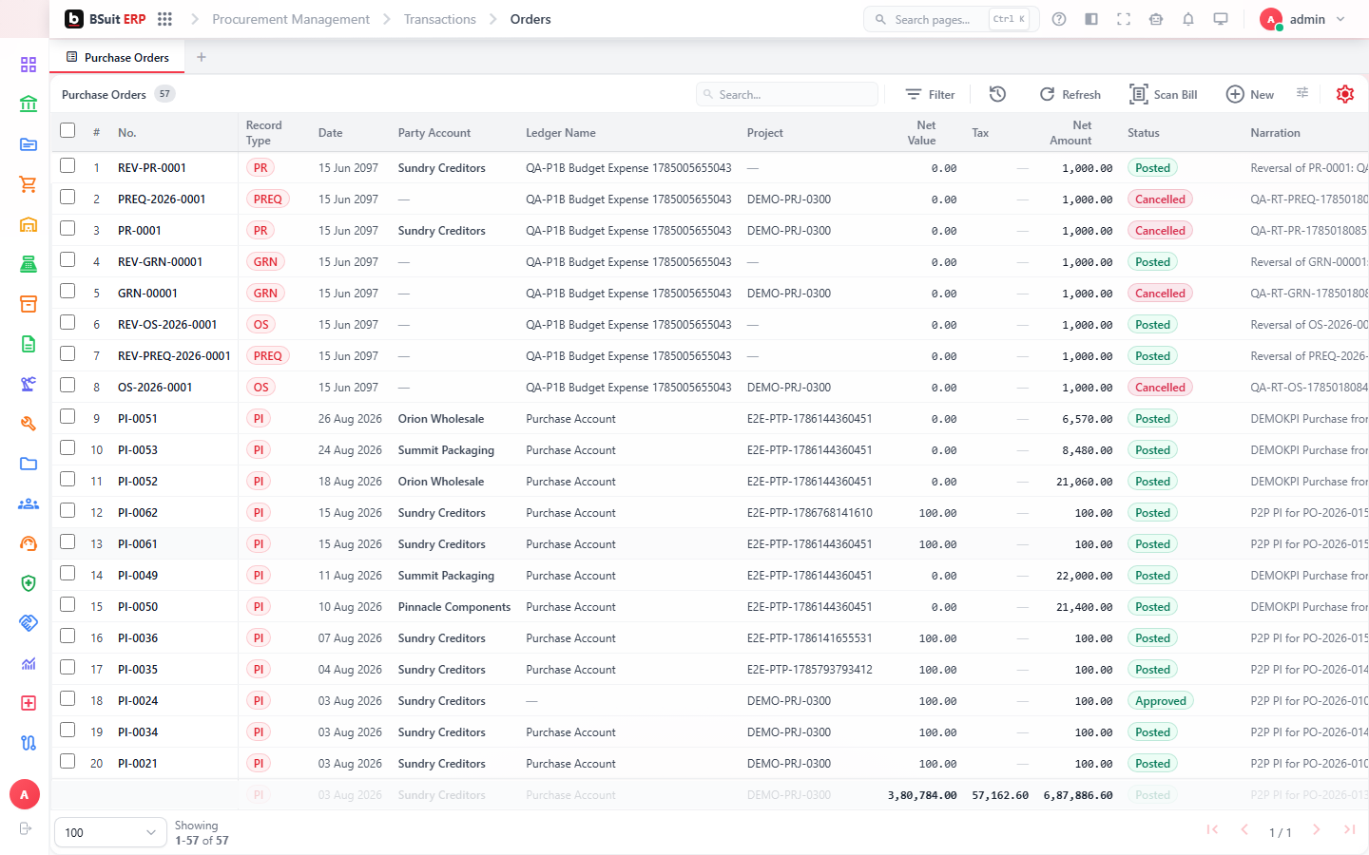1369x855 pixels.
Task: Open the Filter options
Action: pyautogui.click(x=930, y=94)
